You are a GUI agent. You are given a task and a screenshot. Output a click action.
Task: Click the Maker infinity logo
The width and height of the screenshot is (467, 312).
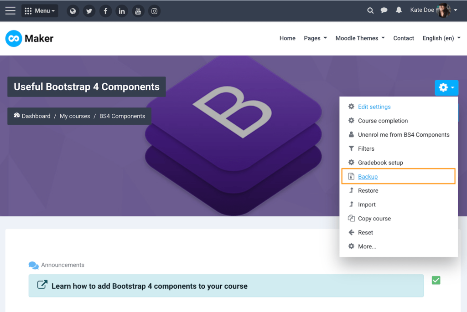14,38
